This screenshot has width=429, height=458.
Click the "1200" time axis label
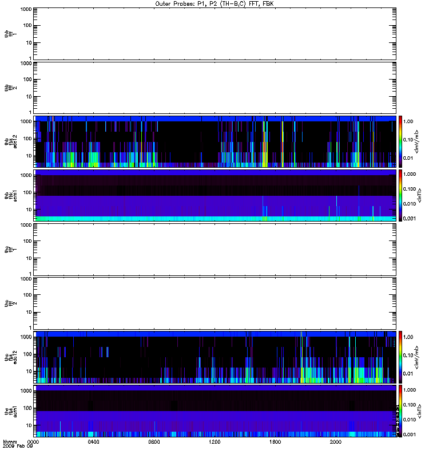214,442
